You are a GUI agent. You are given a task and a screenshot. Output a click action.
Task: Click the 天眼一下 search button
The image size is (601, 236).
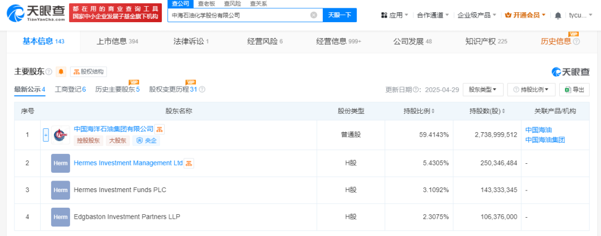340,16
